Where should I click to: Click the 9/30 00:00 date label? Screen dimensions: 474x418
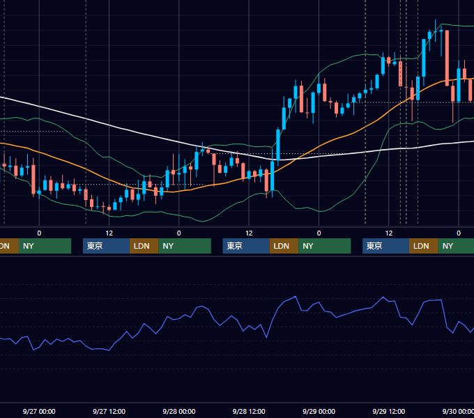tap(458, 411)
